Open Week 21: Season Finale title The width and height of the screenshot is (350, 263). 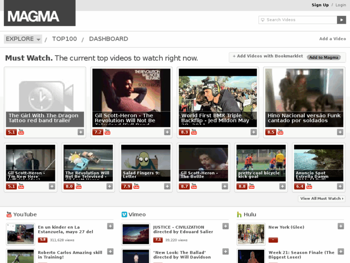(301, 255)
